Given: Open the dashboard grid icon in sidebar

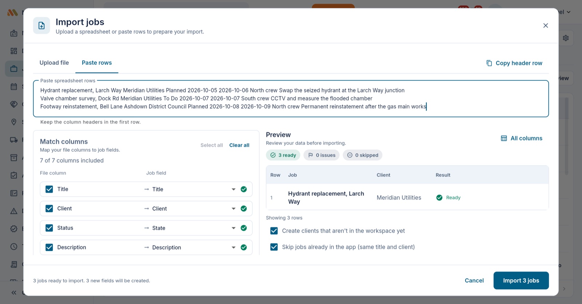Looking at the screenshot, I should coord(14,51).
